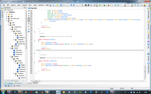The image size is (151, 94).
Task: Toggle paragraph marks button in editor side toolbar
Action: tap(29, 24)
